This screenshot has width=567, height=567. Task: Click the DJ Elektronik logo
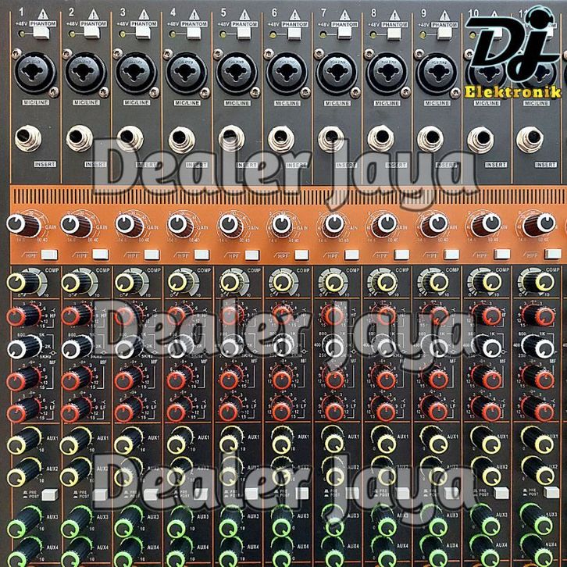coord(512,62)
